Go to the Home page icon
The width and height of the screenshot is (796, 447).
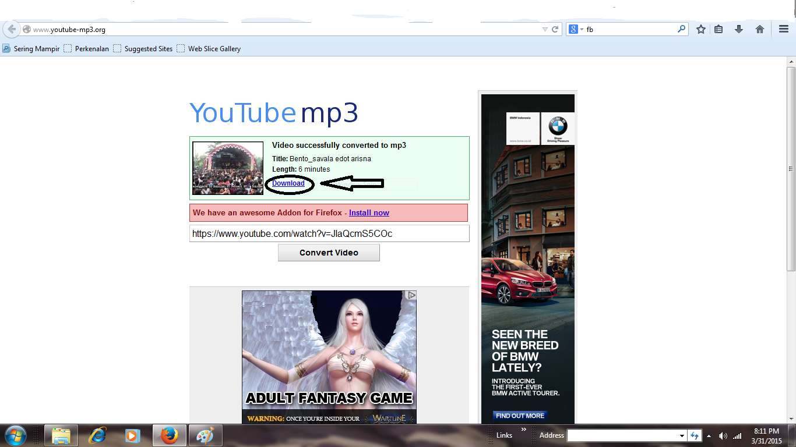[x=760, y=29]
